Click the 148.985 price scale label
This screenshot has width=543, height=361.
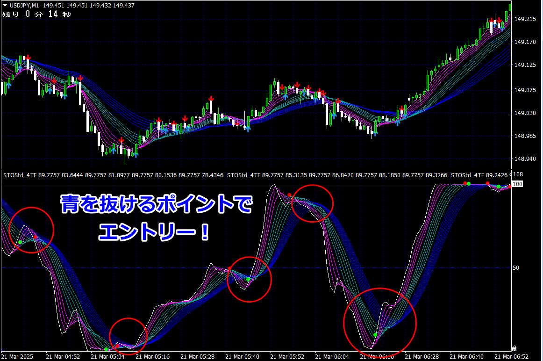pyautogui.click(x=525, y=136)
